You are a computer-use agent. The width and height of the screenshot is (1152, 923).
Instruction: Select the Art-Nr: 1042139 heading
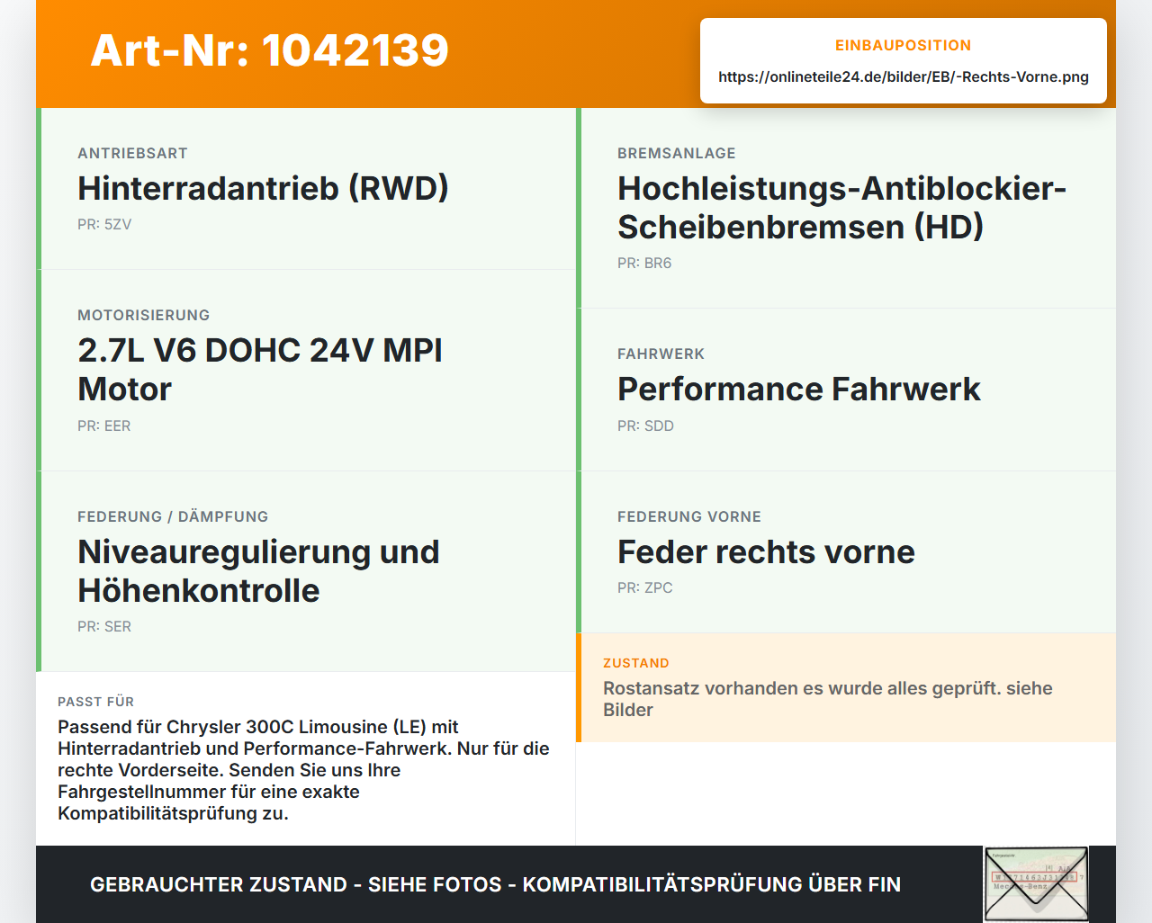point(270,50)
